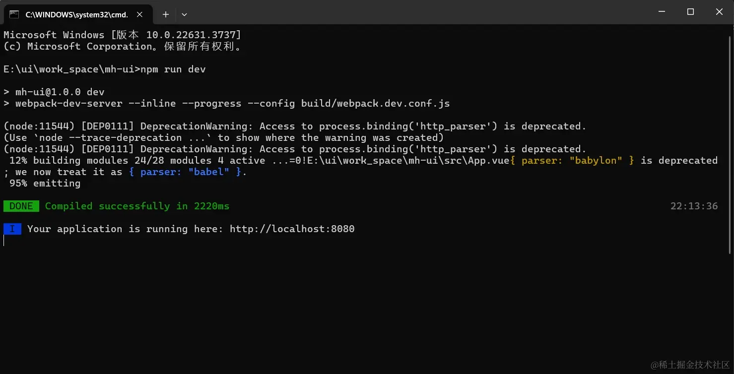Click the blinking cursor on the empty line
This screenshot has height=374, width=734.
[x=4, y=241]
